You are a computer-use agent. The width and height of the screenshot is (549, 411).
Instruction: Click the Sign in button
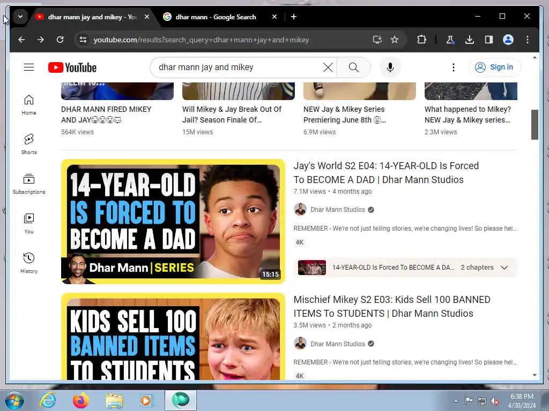tap(495, 67)
